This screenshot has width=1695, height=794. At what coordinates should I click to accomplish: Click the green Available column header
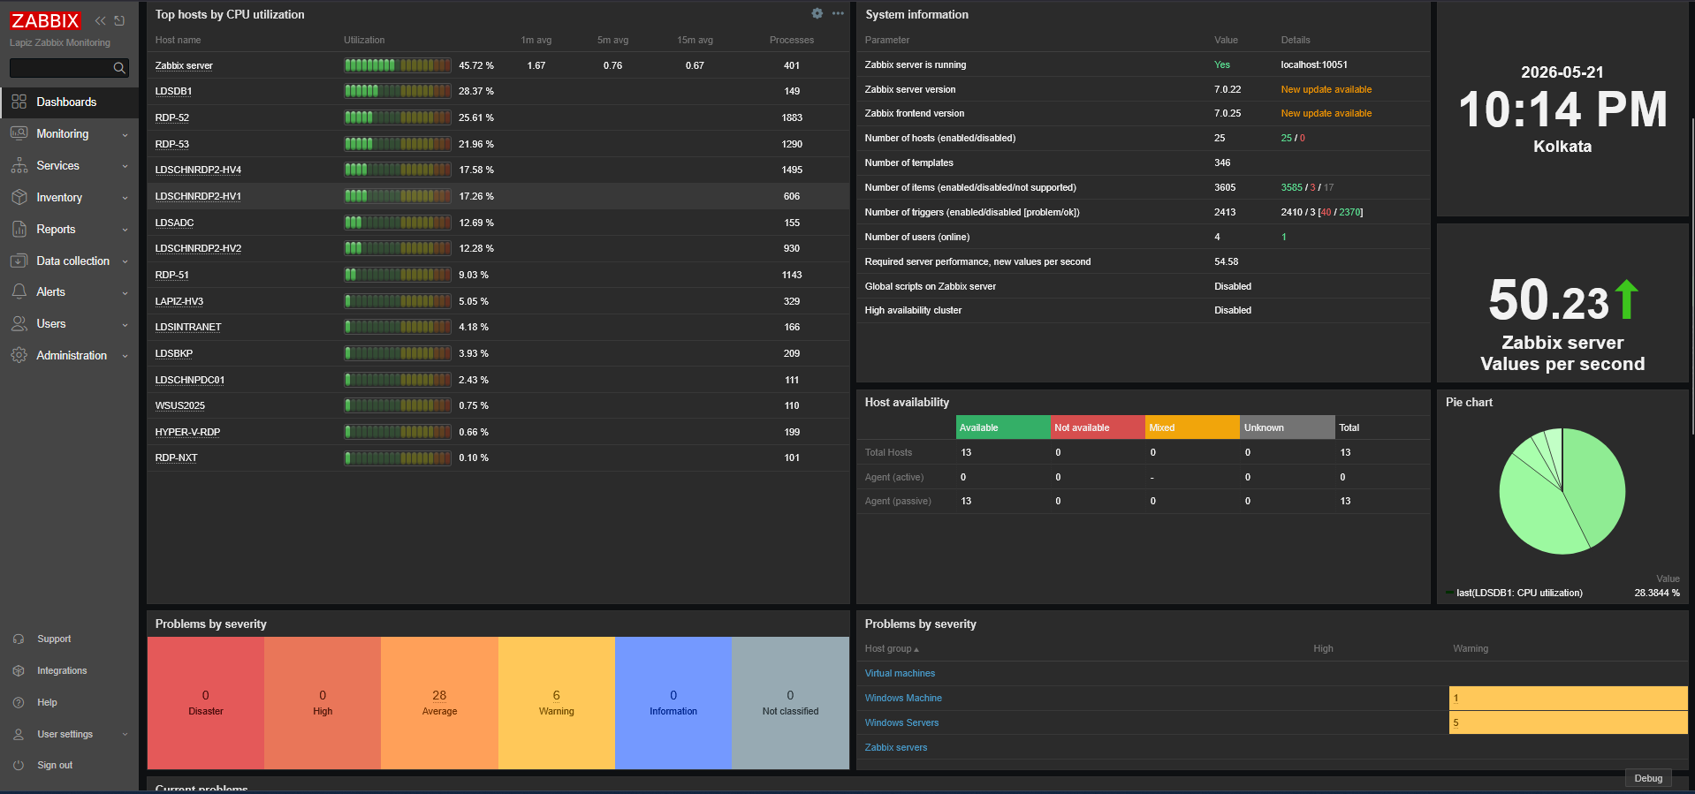(x=1004, y=427)
